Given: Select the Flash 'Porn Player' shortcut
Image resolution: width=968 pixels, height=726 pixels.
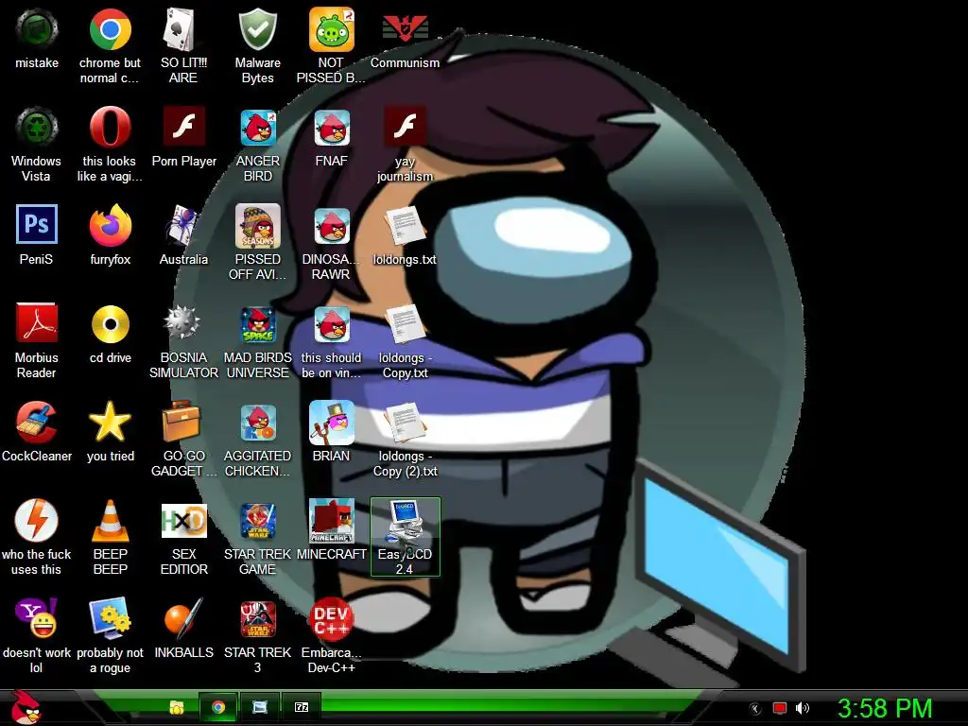Looking at the screenshot, I should pos(183,128).
